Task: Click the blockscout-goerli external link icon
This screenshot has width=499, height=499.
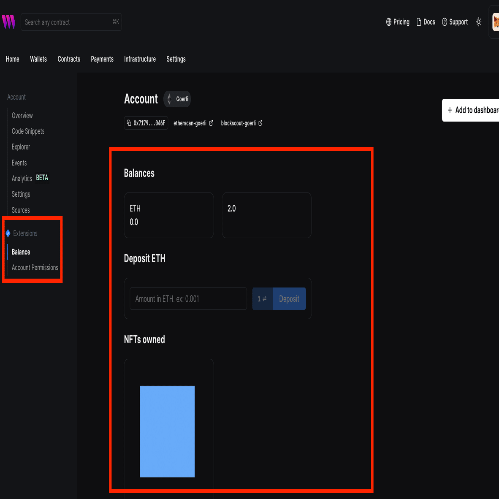Action: point(260,123)
